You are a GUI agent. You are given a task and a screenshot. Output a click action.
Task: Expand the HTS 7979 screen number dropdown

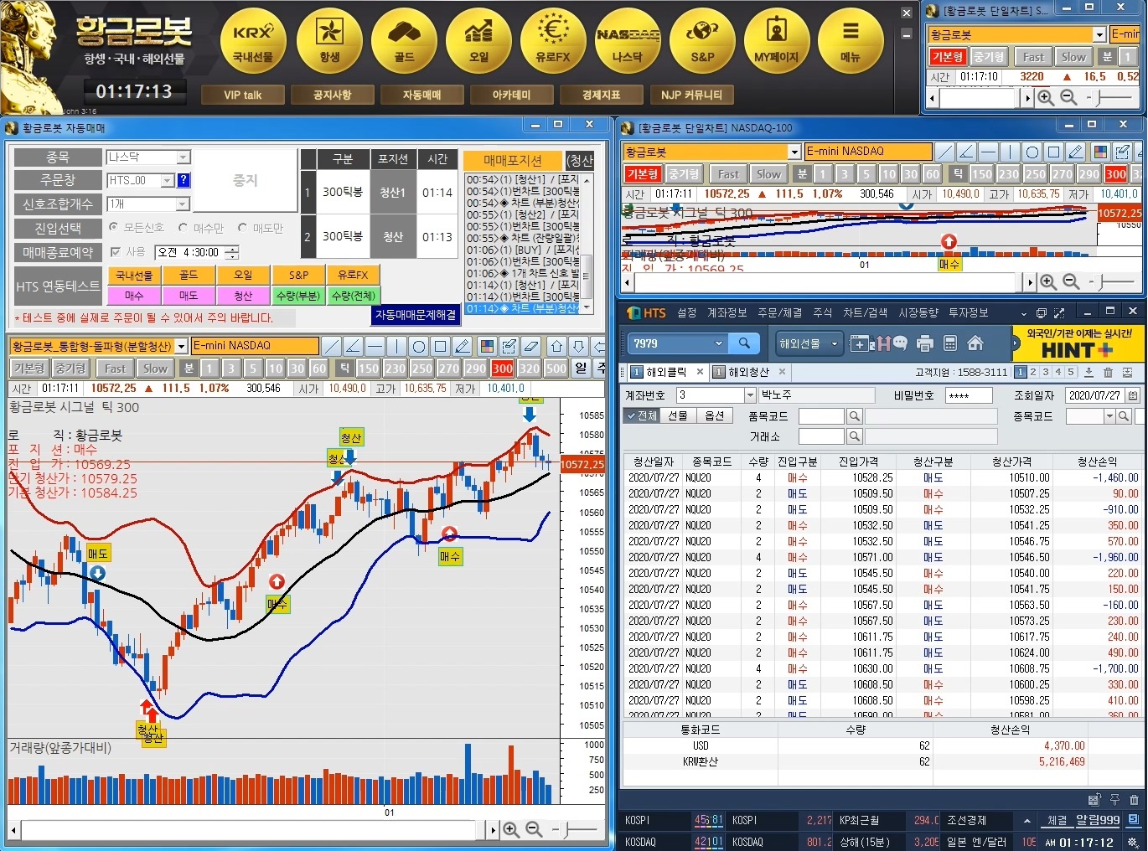point(718,343)
